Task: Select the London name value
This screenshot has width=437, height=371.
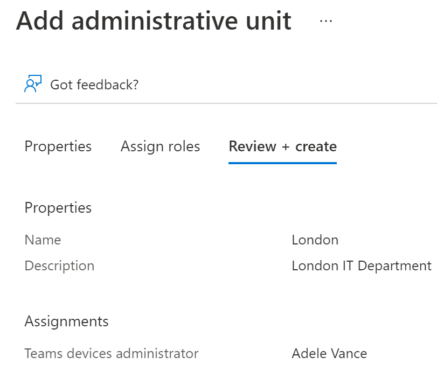Action: coord(315,240)
